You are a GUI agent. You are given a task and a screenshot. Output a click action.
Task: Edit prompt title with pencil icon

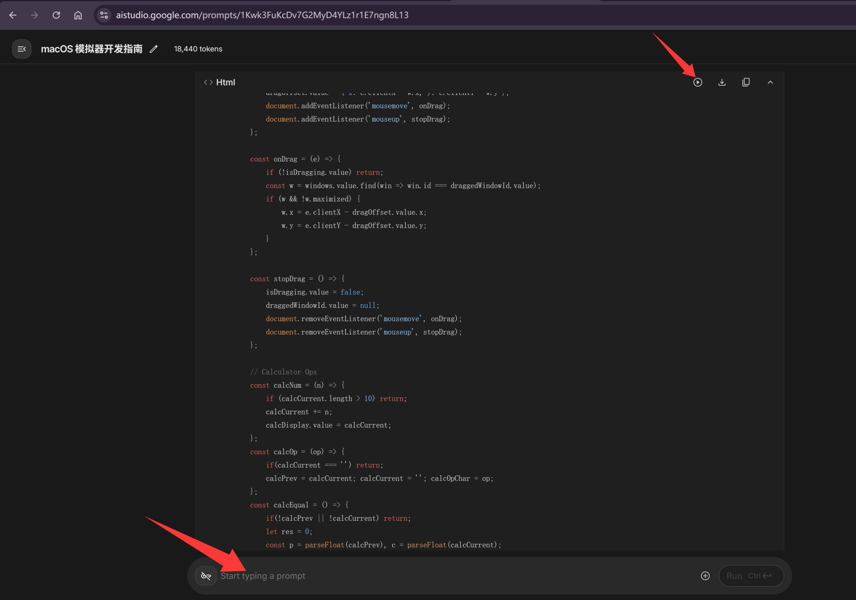coord(153,49)
